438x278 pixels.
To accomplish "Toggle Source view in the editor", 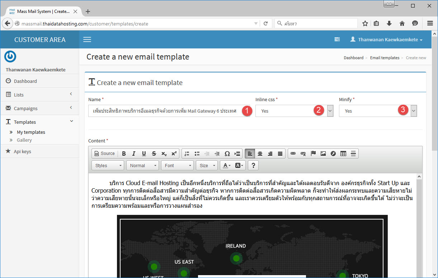I will point(105,154).
